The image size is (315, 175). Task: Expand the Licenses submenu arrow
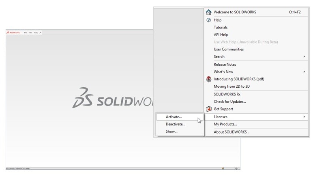click(304, 117)
